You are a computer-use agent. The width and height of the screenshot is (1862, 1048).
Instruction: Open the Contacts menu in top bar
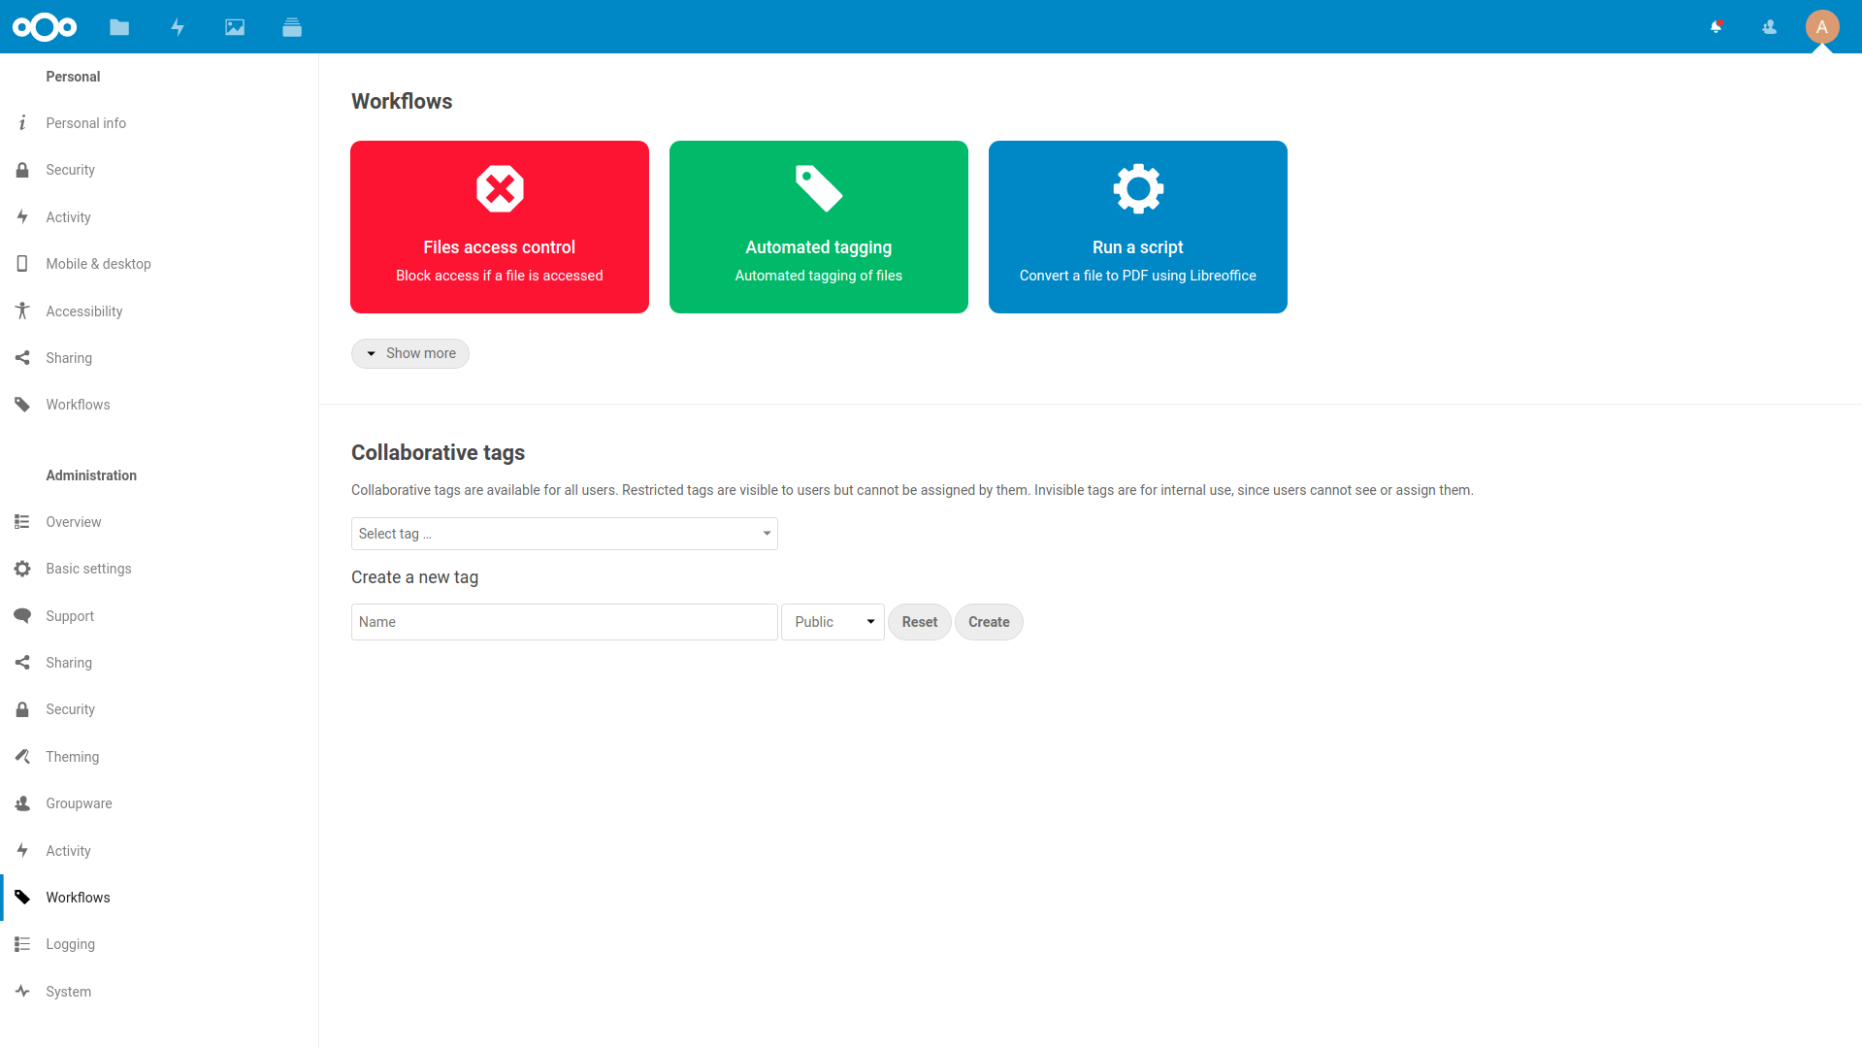(x=1768, y=27)
